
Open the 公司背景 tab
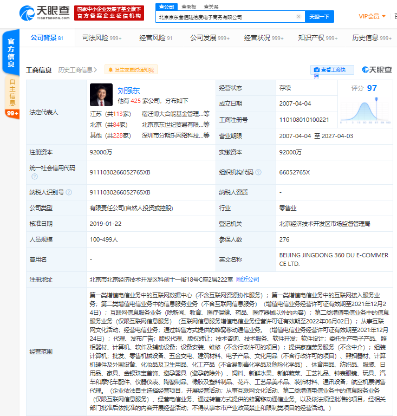47,38
